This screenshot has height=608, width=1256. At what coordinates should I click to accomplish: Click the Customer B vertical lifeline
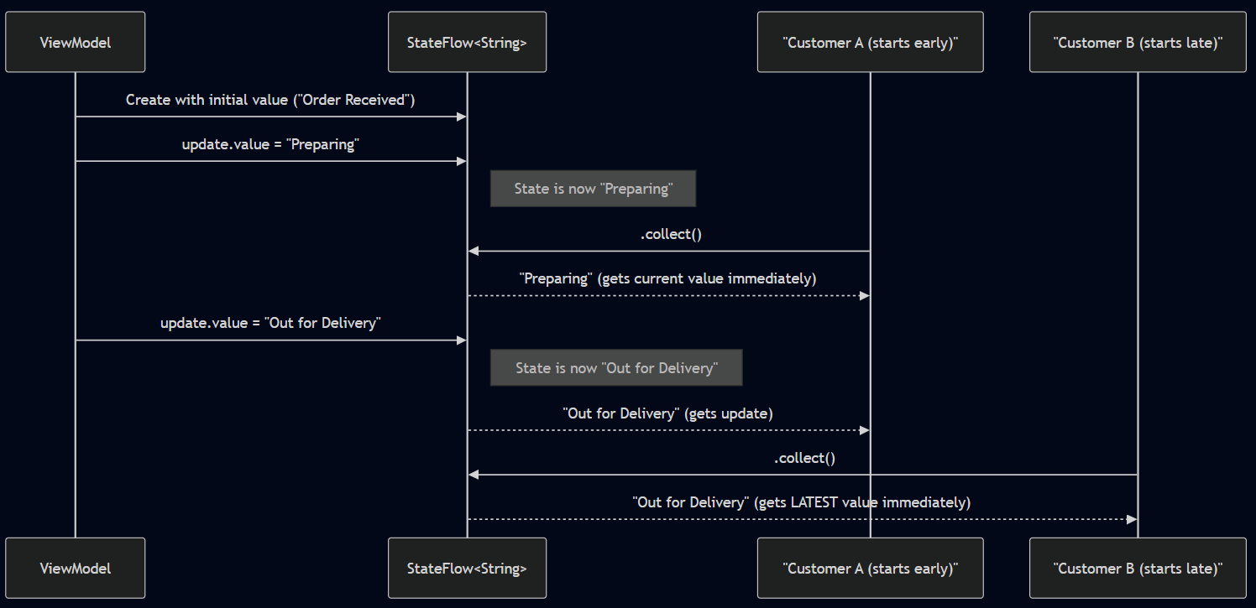(1138, 252)
